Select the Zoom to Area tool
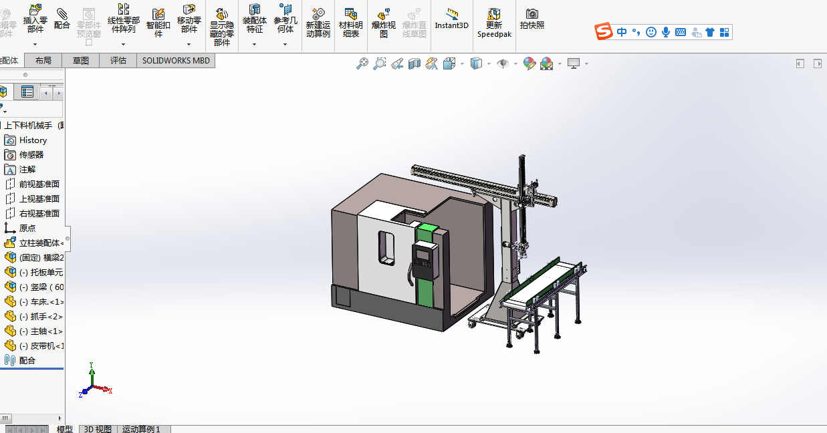Viewport: 827px width, 433px height. 379,63
